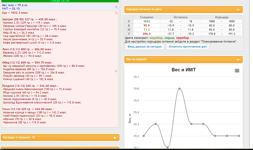Viewport: 253px width, 150px height.
Task: Click the last data point of the weight chart
Action: tap(239, 136)
